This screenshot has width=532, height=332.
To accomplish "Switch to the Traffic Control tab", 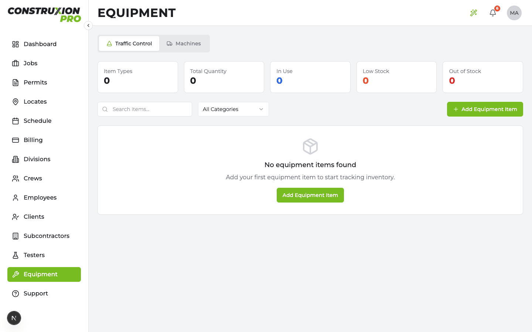I will pyautogui.click(x=129, y=44).
